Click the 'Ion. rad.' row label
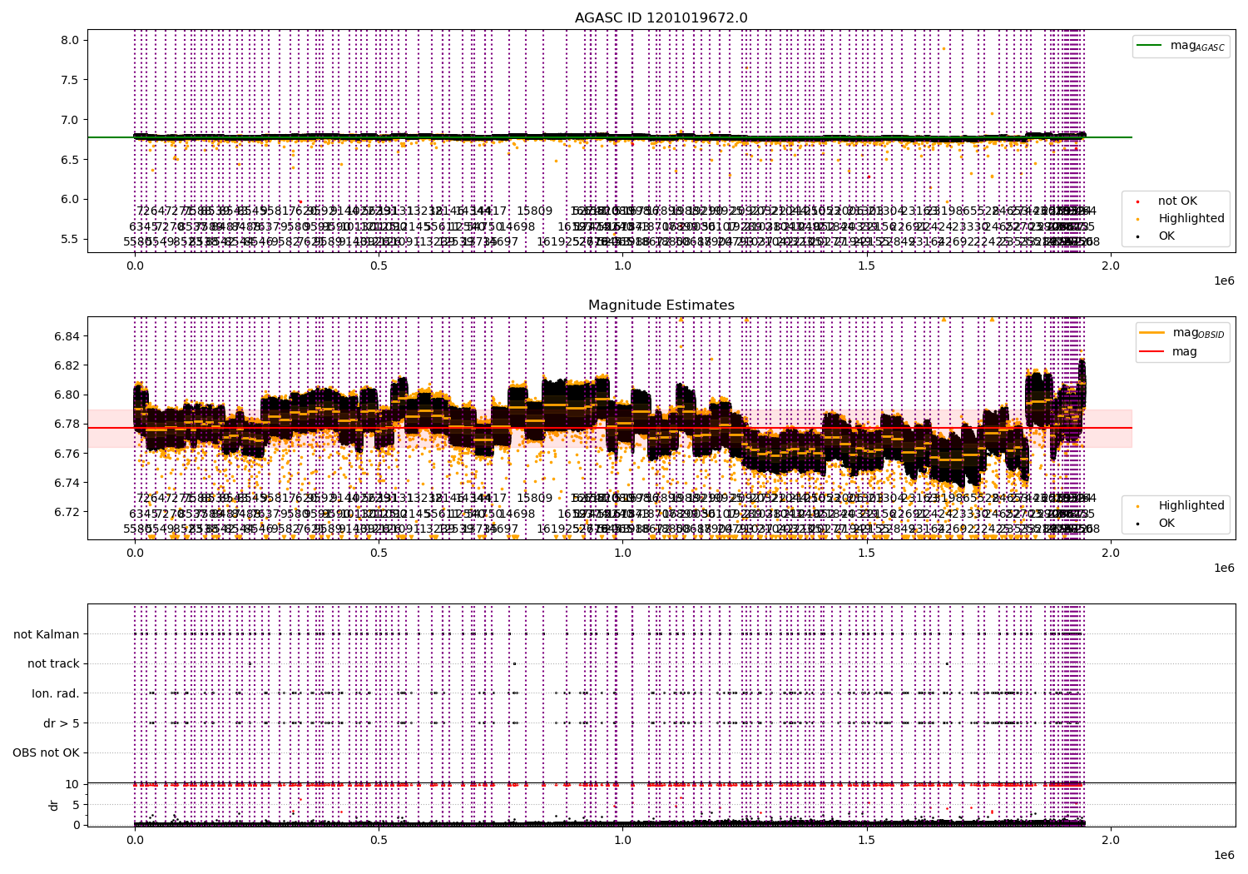The height and width of the screenshot is (874, 1248). pyautogui.click(x=56, y=693)
